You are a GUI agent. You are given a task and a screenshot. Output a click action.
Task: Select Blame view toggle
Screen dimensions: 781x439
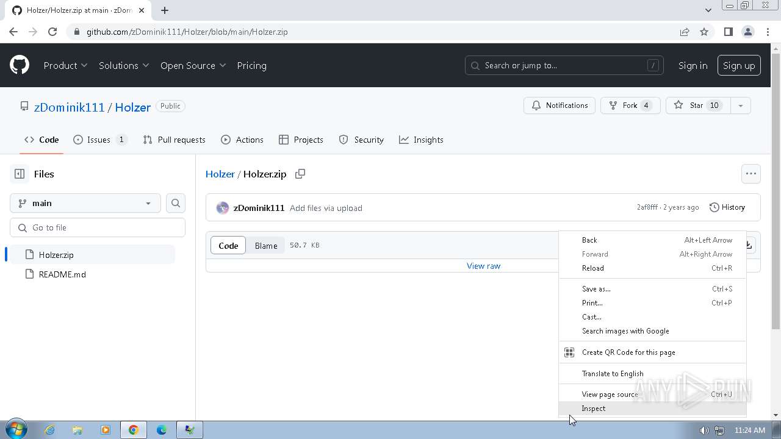click(266, 245)
